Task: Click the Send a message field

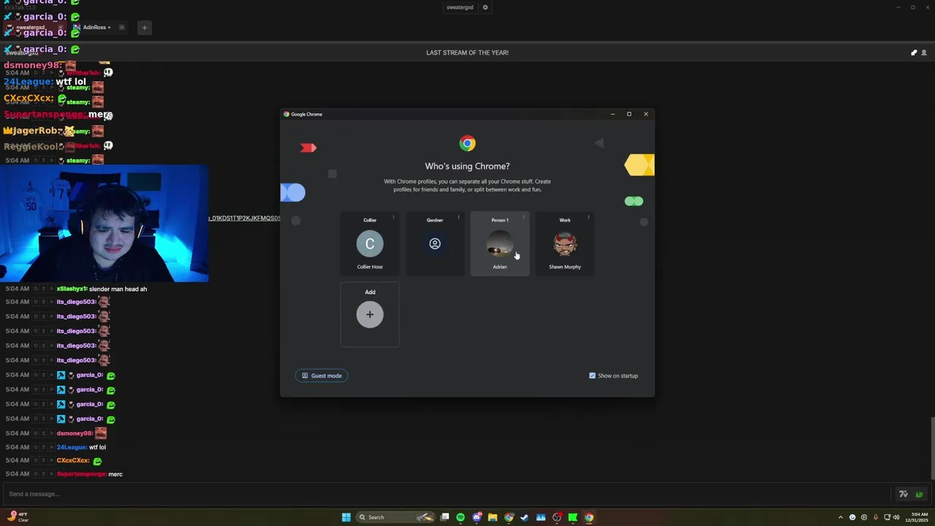Action: 446,494
